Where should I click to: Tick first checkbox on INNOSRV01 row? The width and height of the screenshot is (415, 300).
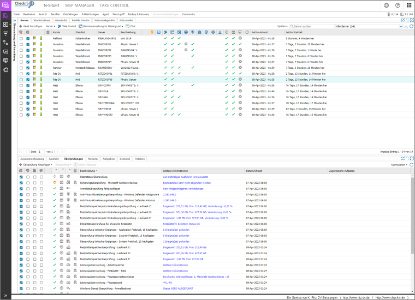(x=21, y=44)
